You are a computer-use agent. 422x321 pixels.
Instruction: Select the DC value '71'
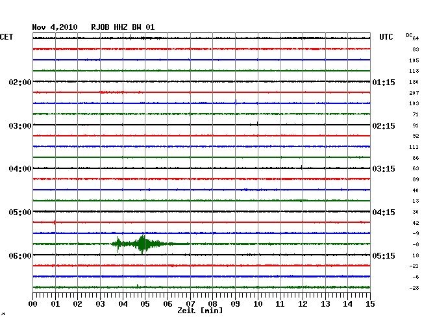pos(416,115)
